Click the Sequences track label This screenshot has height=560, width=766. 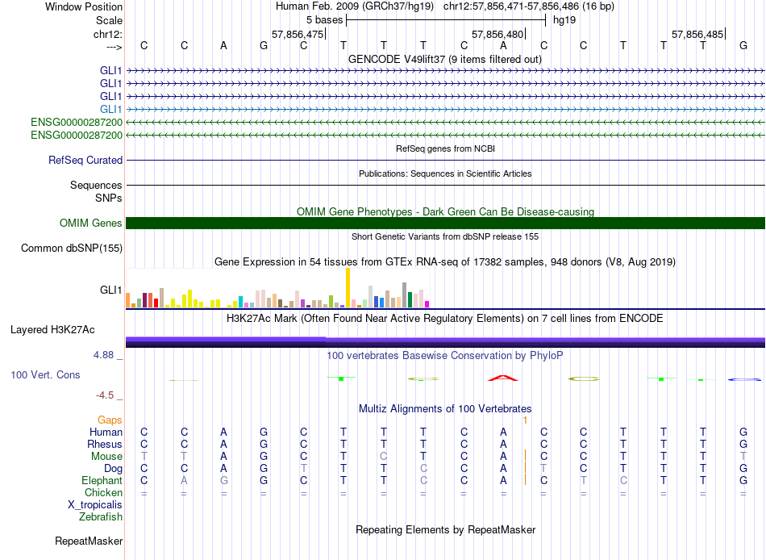coord(96,185)
